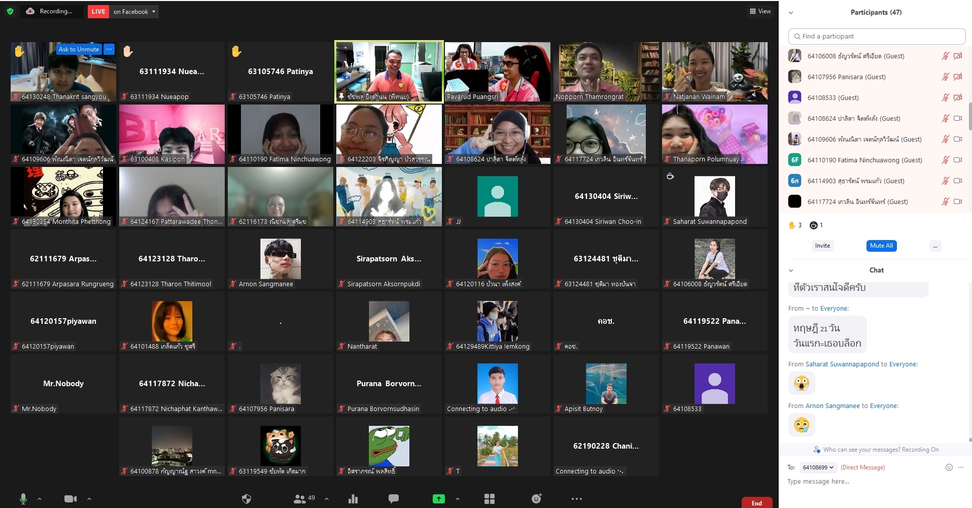Click the Find a participant search field
This screenshot has height=508, width=972.
pyautogui.click(x=877, y=36)
